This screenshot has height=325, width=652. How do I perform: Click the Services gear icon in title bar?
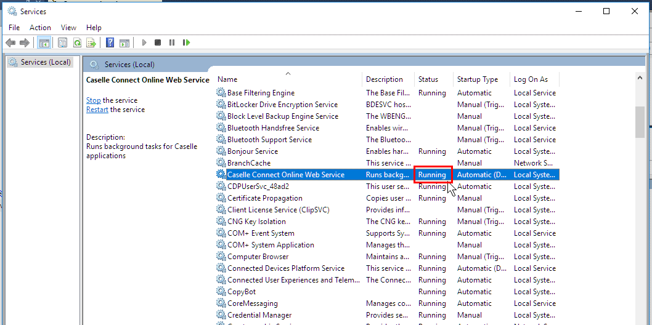[12, 11]
